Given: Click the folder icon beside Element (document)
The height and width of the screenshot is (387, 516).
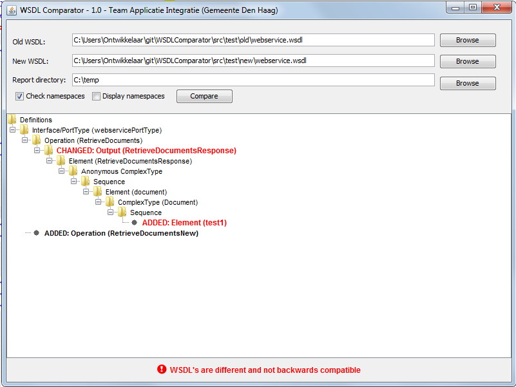Looking at the screenshot, I should (97, 191).
